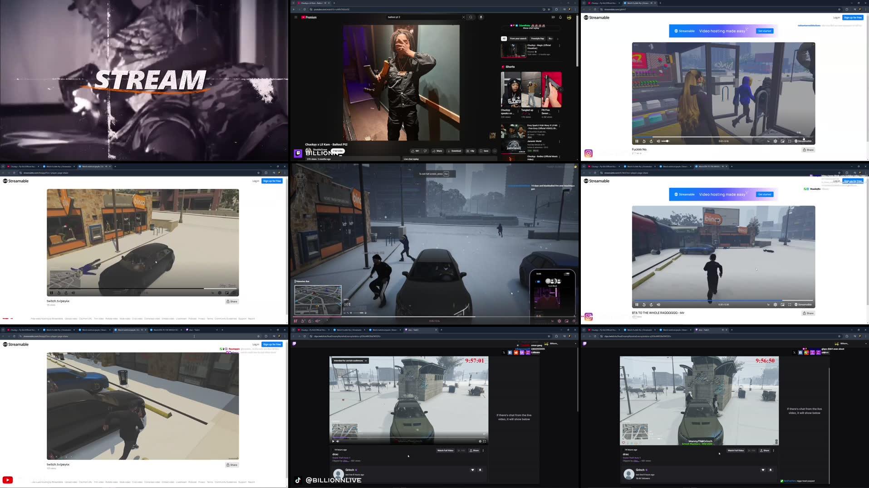Select the 'All' chip on YouTube
The image size is (869, 488).
504,39
